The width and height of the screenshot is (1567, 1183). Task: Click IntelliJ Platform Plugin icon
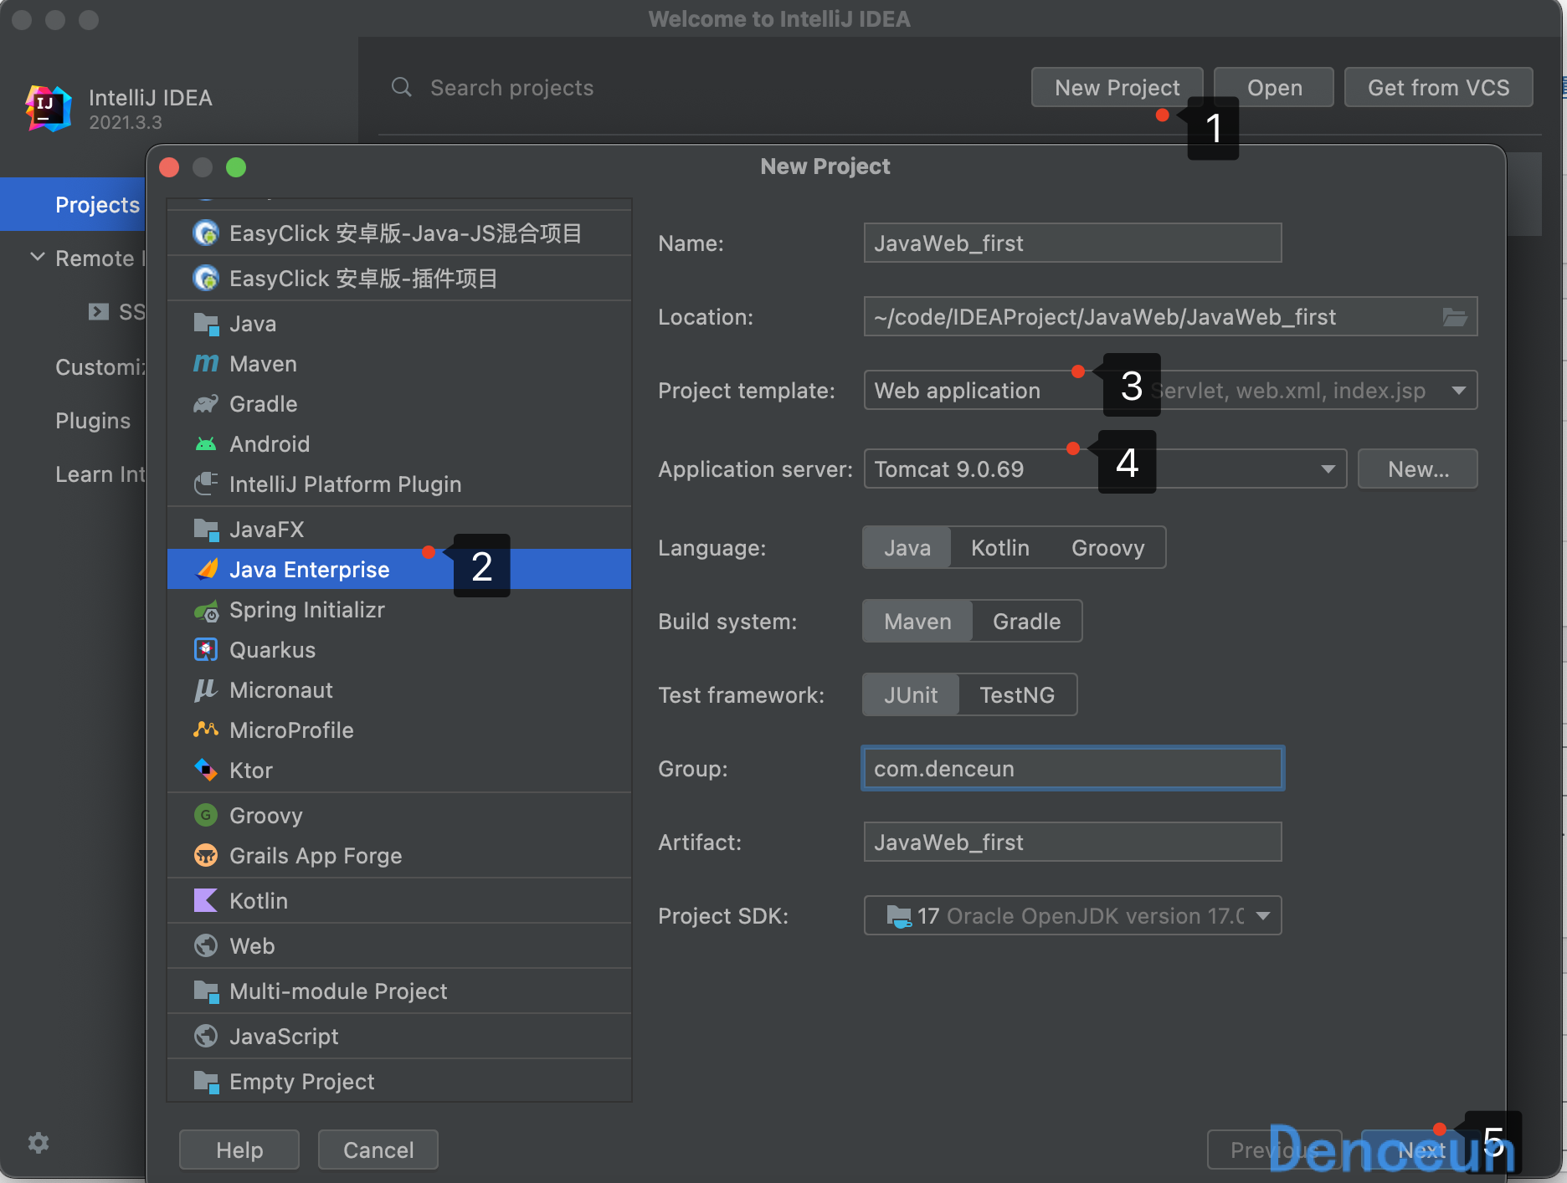tap(206, 484)
